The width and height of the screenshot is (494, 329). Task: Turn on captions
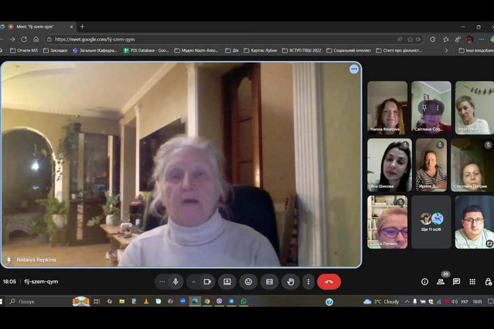270,282
